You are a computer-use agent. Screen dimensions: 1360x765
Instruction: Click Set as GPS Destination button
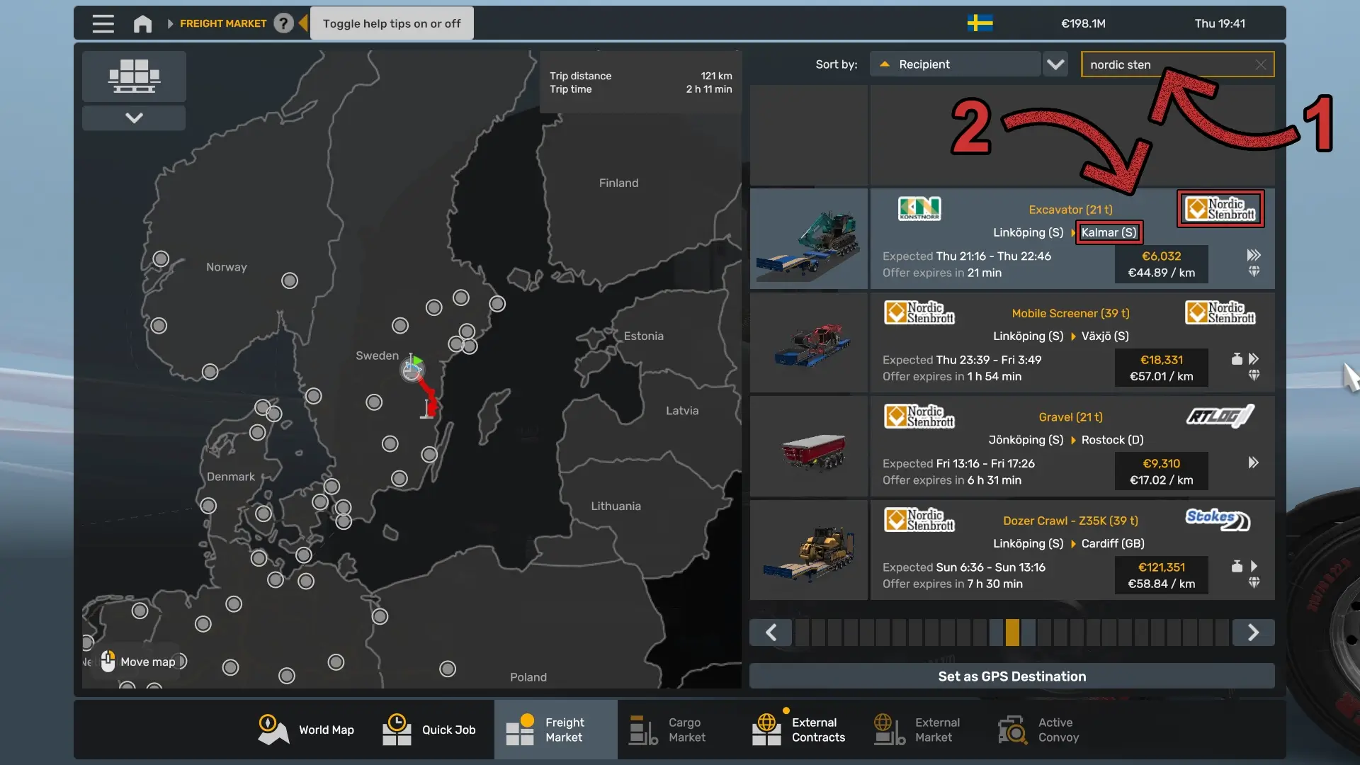tap(1012, 676)
